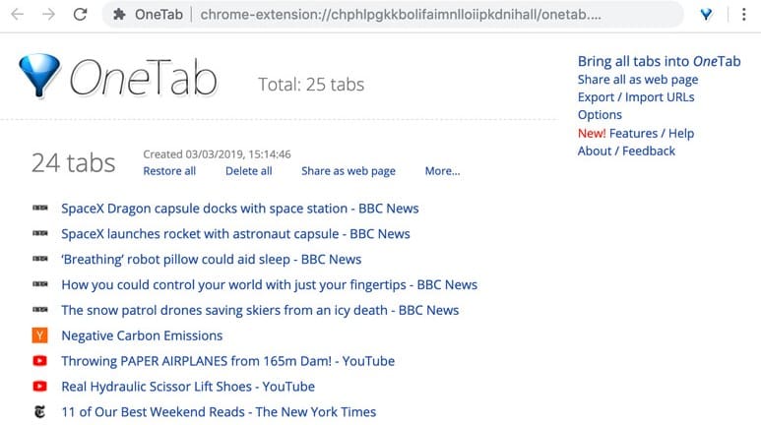Click YouTube icon beside Throwing PAPER AIRPLANES link
Image resolution: width=761 pixels, height=425 pixels.
[39, 361]
